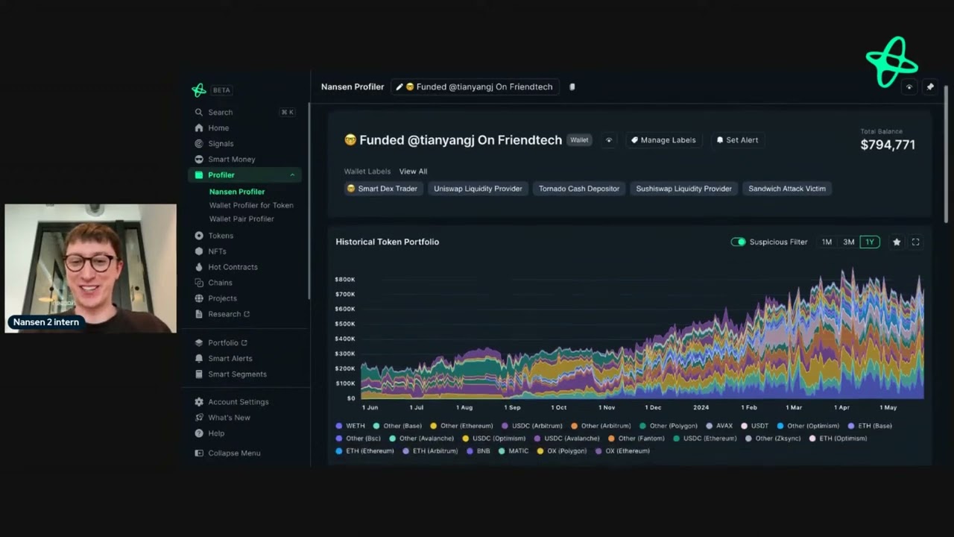Click the Collapse Menu icon

[199, 453]
